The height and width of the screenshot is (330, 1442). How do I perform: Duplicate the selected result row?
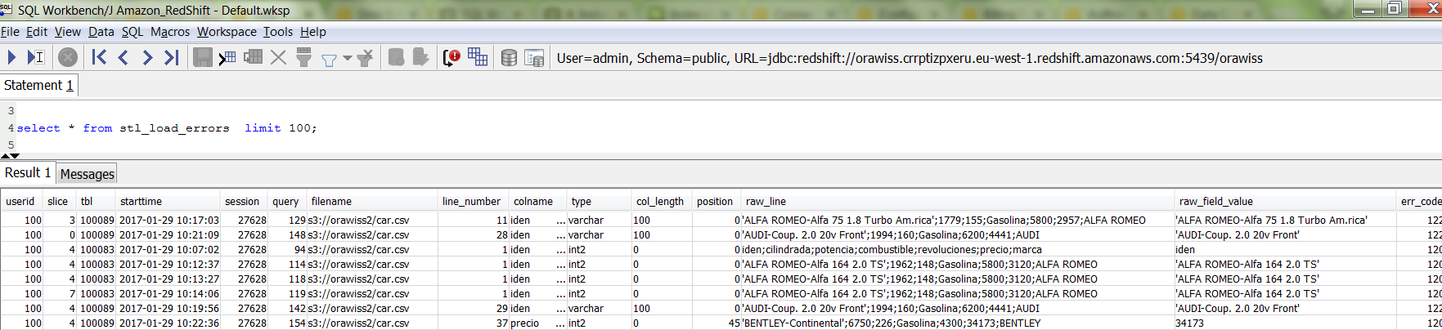[x=254, y=57]
